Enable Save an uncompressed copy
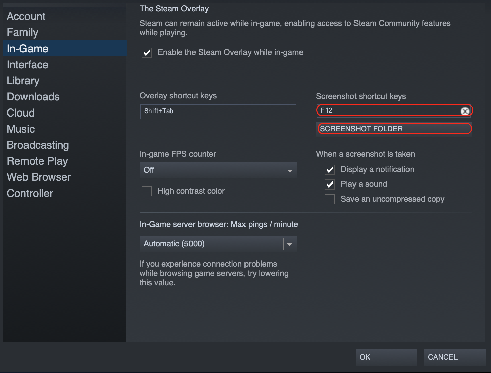Viewport: 491px width, 373px height. pos(330,199)
